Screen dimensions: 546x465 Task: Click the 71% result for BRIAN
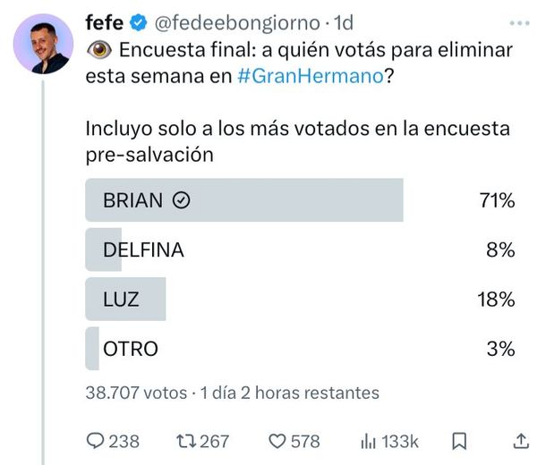click(497, 200)
